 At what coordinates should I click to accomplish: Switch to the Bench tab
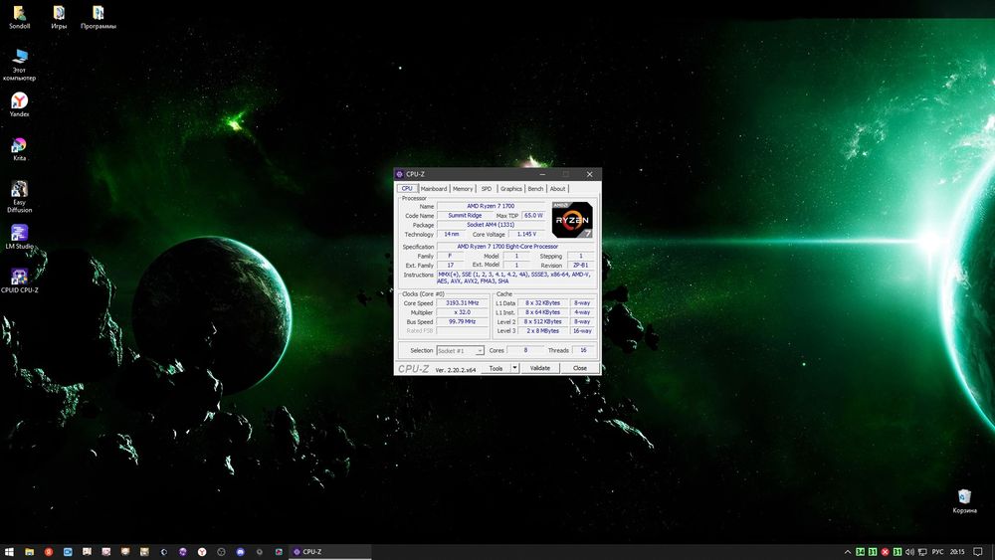(535, 188)
